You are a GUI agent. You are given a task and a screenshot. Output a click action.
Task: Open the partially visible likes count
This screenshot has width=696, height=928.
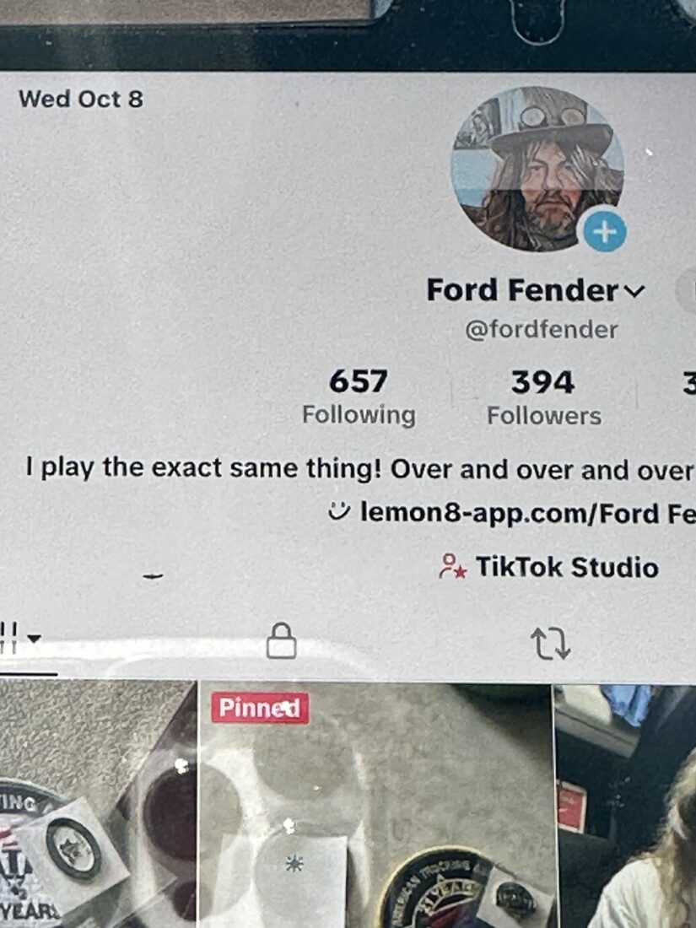pos(688,385)
